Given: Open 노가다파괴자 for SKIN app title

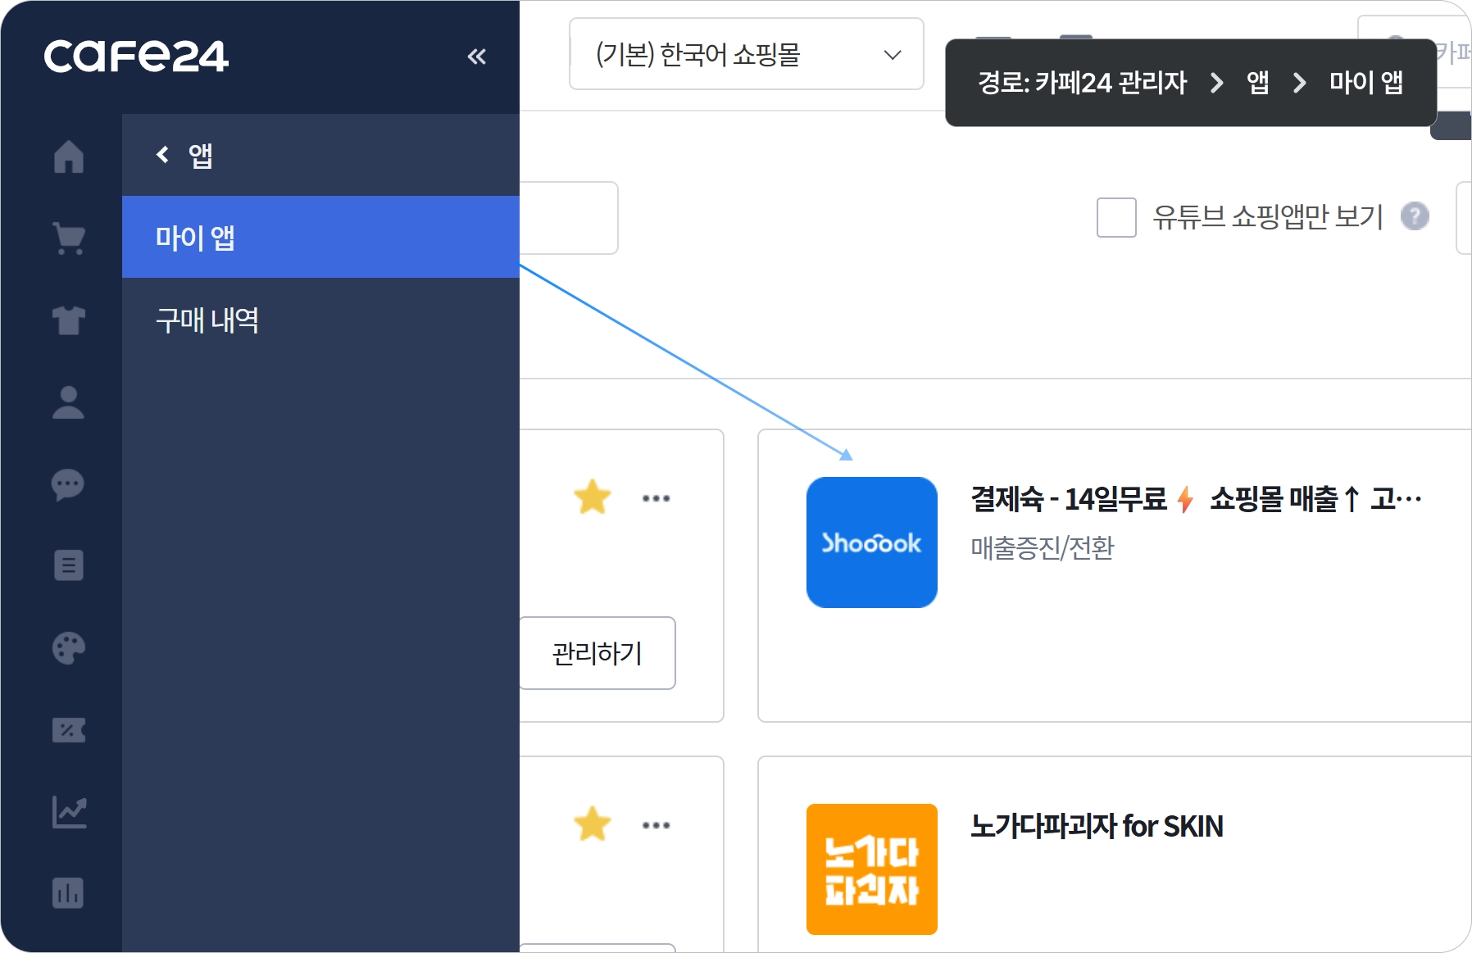Looking at the screenshot, I should pyautogui.click(x=1097, y=826).
